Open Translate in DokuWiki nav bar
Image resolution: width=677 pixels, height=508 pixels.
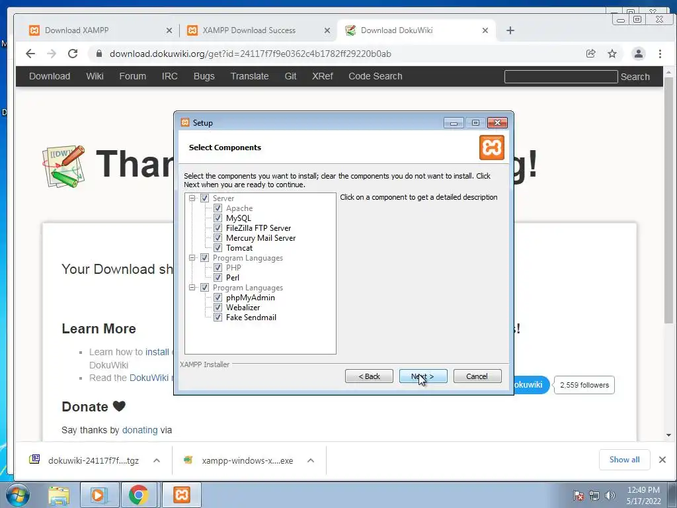pos(249,76)
